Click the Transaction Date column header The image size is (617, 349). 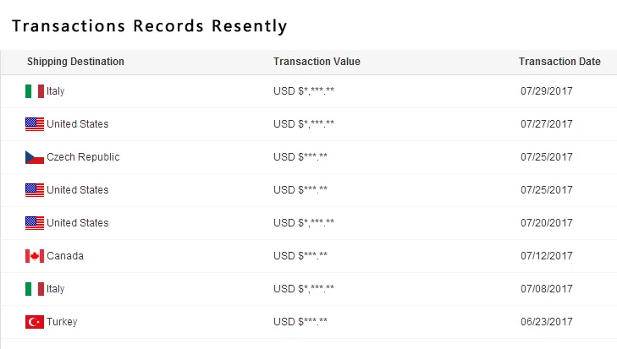click(559, 62)
